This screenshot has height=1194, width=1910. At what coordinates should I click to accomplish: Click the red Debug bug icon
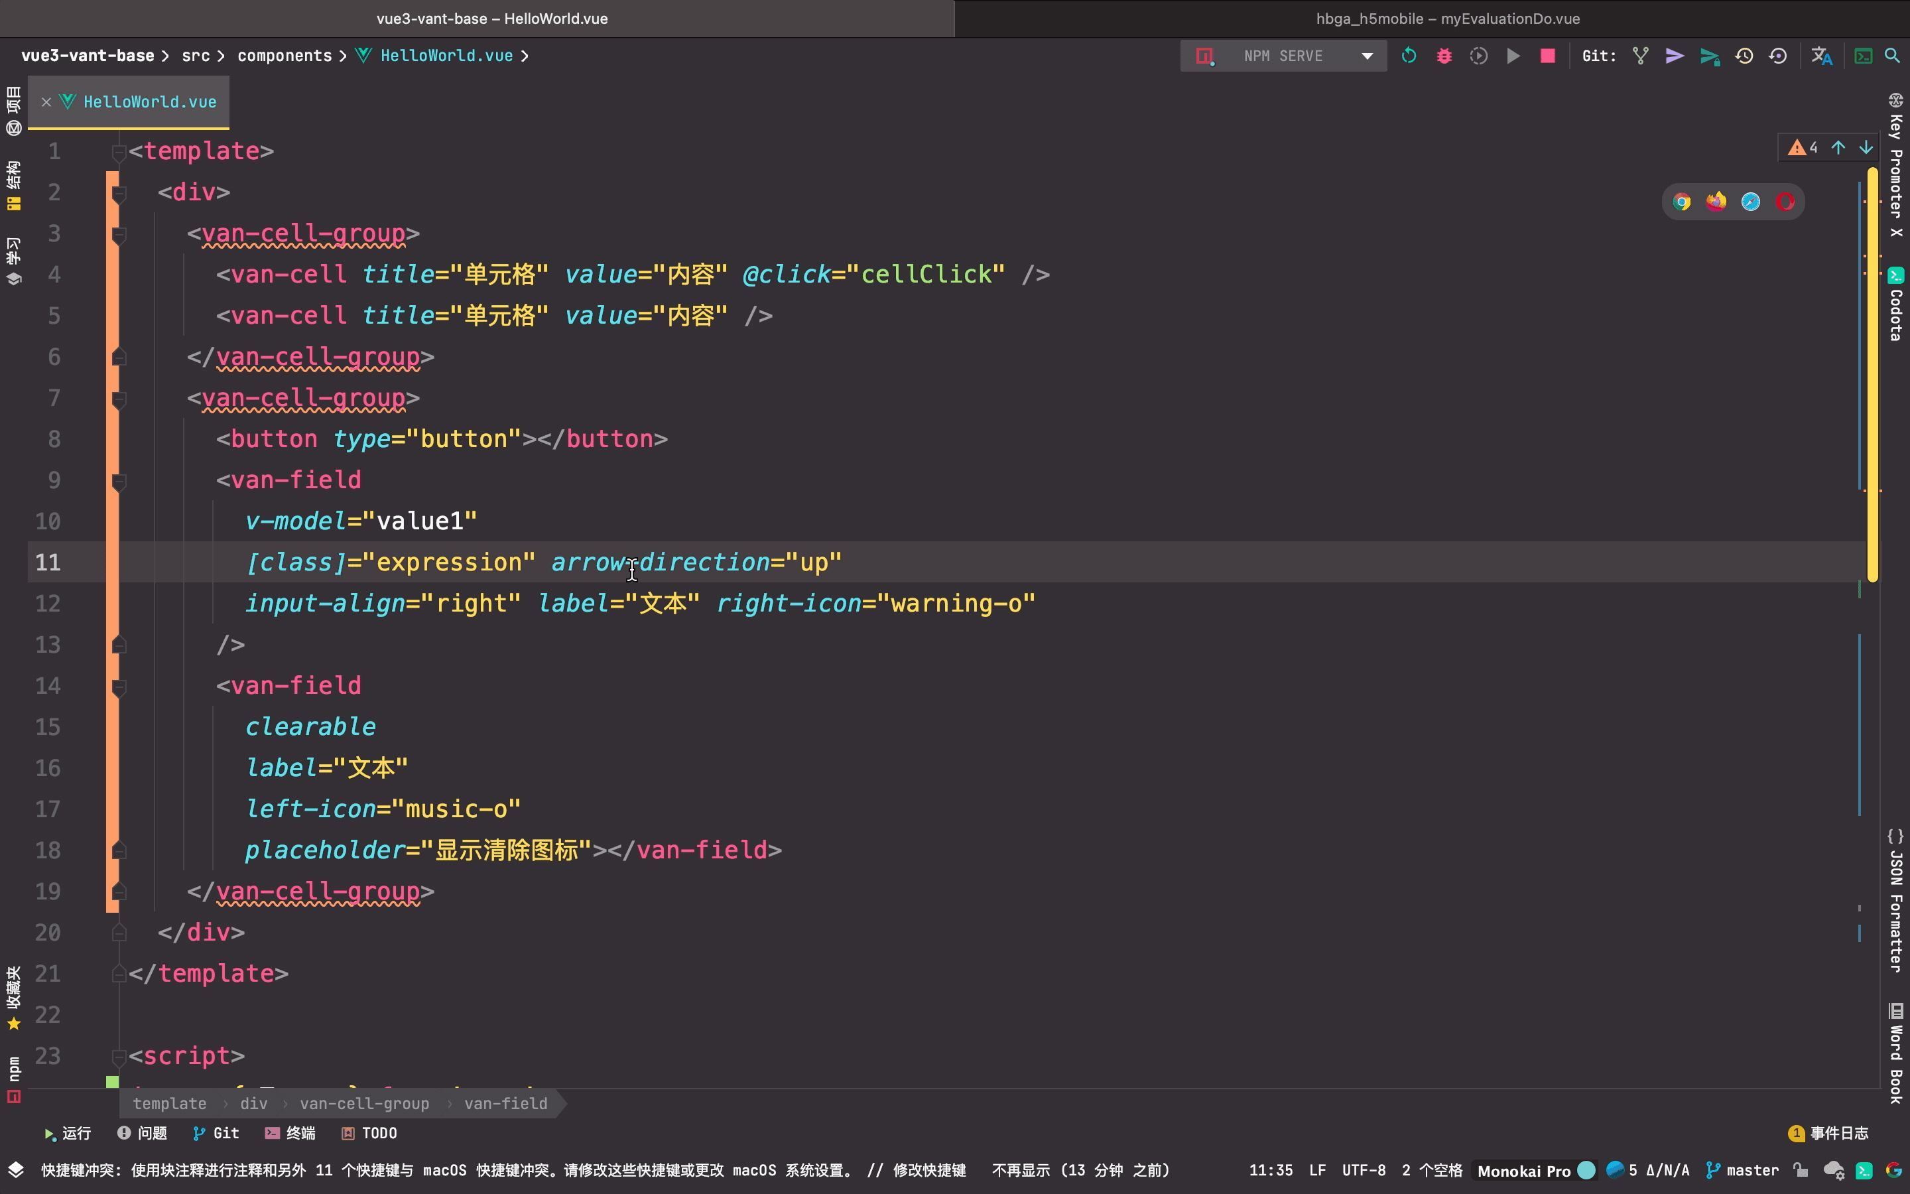[x=1444, y=56]
